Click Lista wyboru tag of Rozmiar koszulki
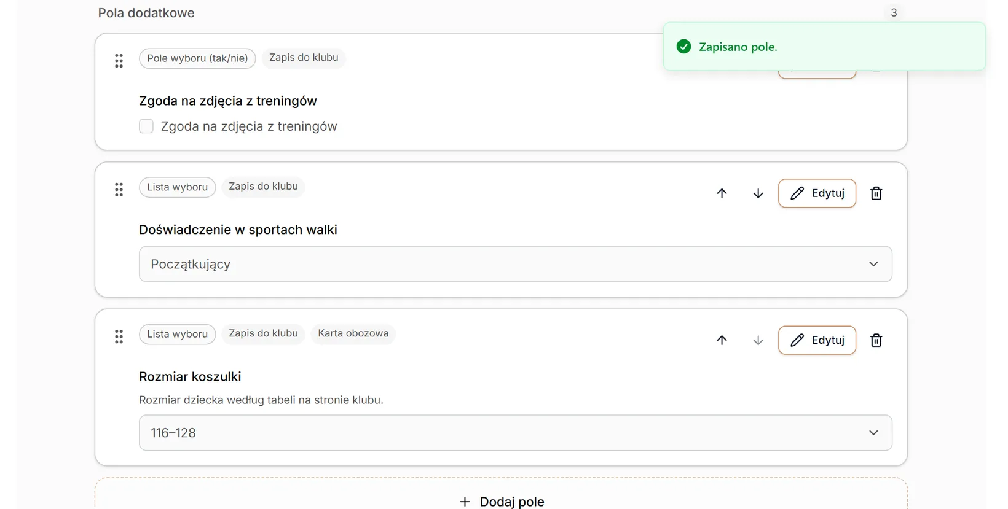1008x509 pixels. click(177, 334)
